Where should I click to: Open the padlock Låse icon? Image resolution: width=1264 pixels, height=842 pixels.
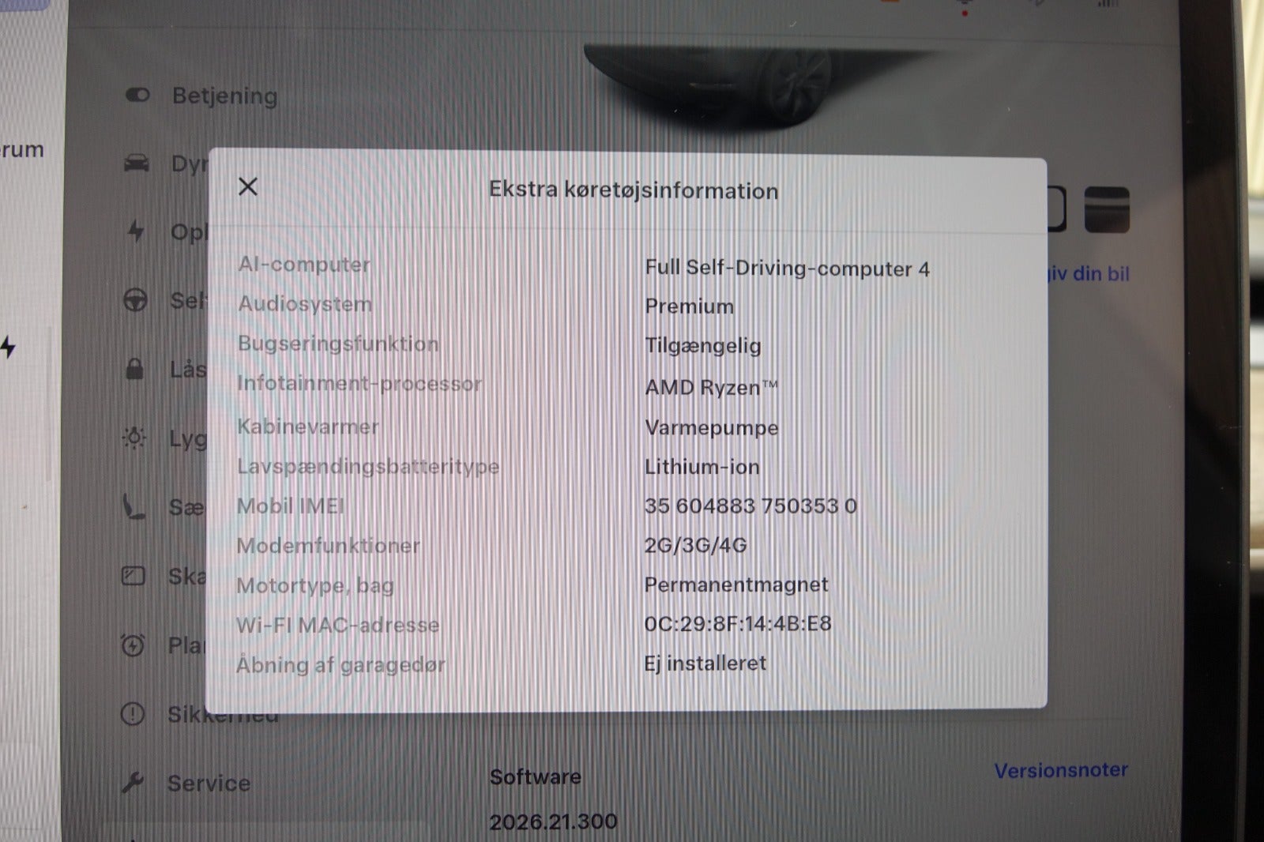[x=135, y=368]
